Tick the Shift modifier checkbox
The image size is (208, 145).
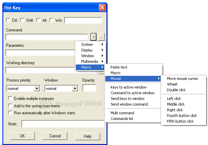click(x=22, y=20)
